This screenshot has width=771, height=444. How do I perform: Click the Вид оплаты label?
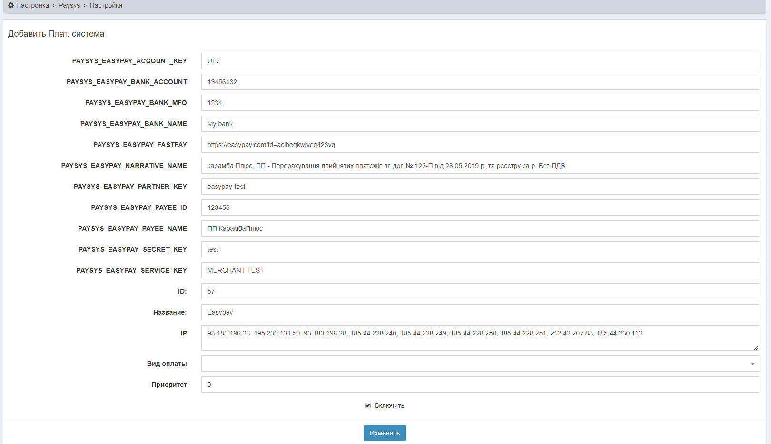167,364
